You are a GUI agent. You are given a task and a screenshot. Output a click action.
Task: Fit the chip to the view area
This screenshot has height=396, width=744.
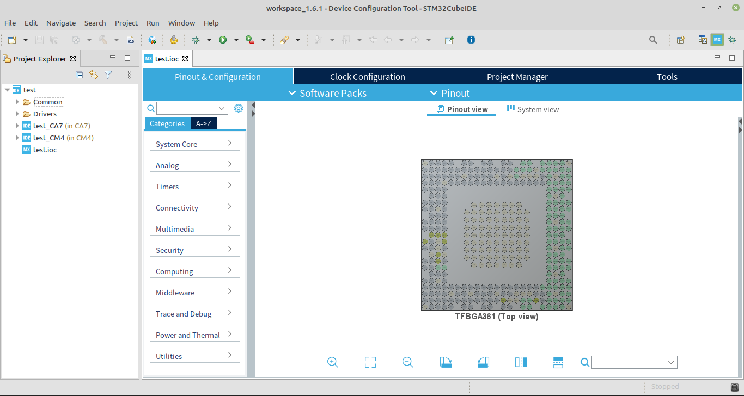(x=370, y=362)
